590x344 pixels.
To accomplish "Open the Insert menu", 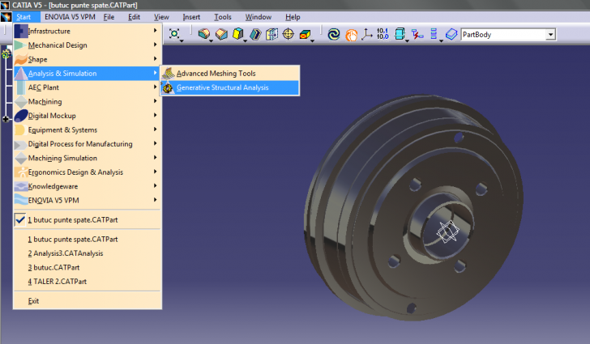I will point(191,17).
